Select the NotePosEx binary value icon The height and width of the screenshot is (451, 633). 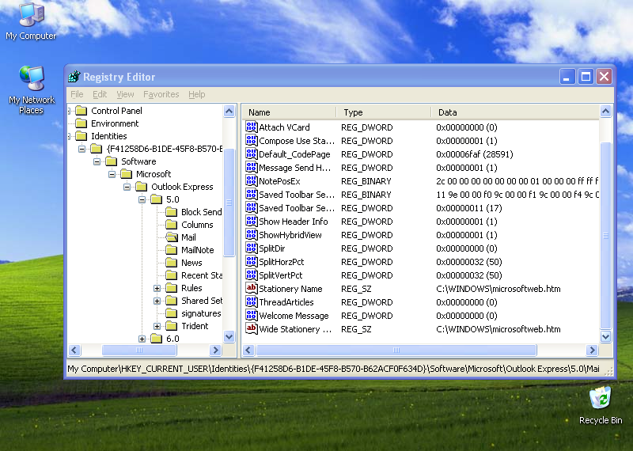pyautogui.click(x=251, y=180)
